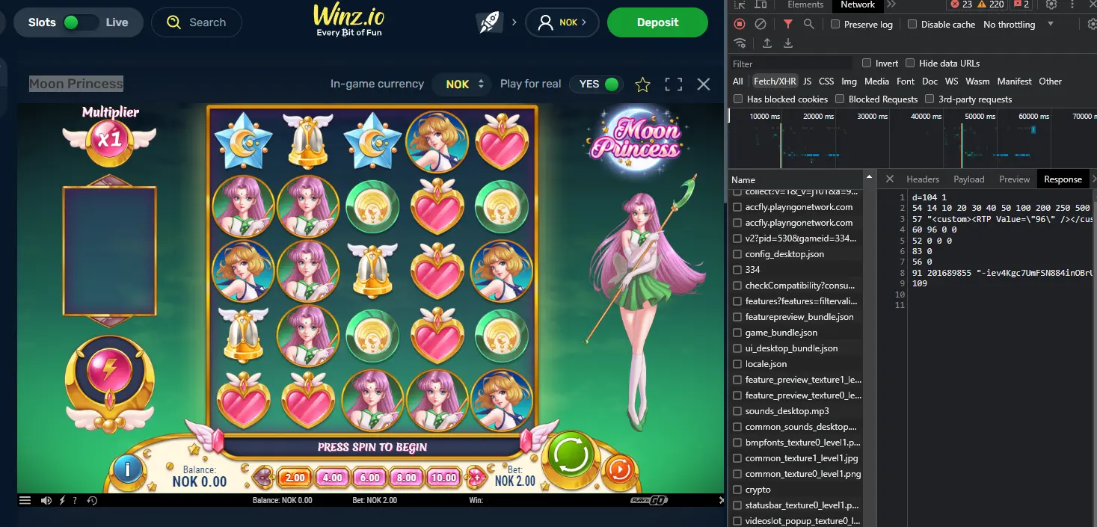Open DevTools three-dot customize menu
Image resolution: width=1097 pixels, height=527 pixels.
pos(1073,4)
